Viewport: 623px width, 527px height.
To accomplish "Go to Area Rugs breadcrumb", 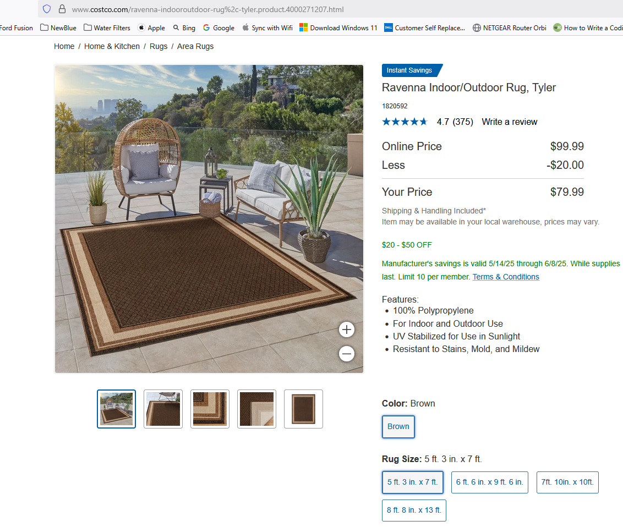I will point(195,46).
